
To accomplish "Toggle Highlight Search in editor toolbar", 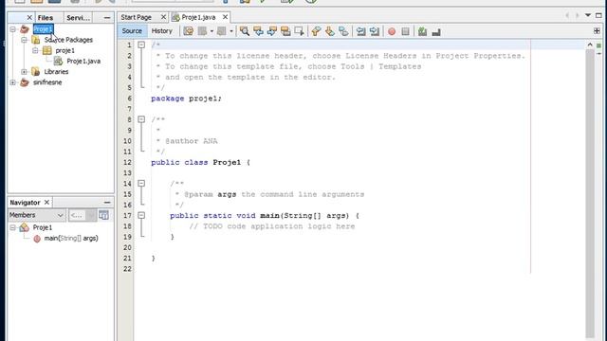I will [x=285, y=31].
